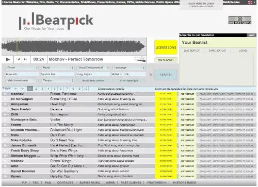
Task: Click the yellow License Song button
Action: [166, 47]
